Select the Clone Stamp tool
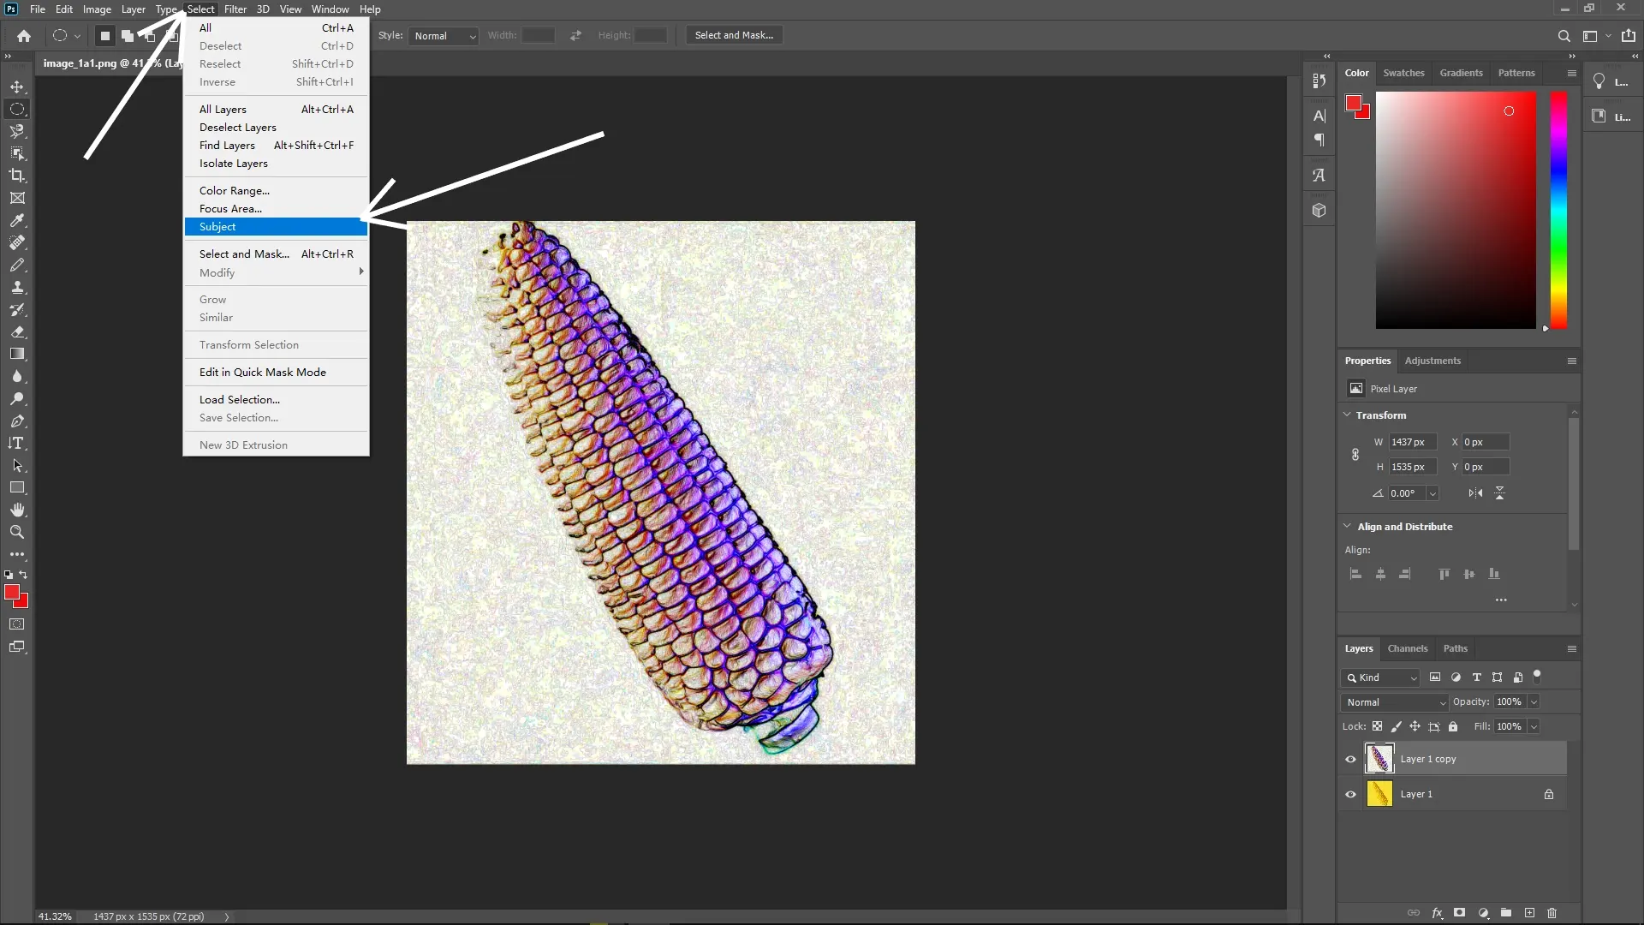The height and width of the screenshot is (925, 1644). pos(17,287)
